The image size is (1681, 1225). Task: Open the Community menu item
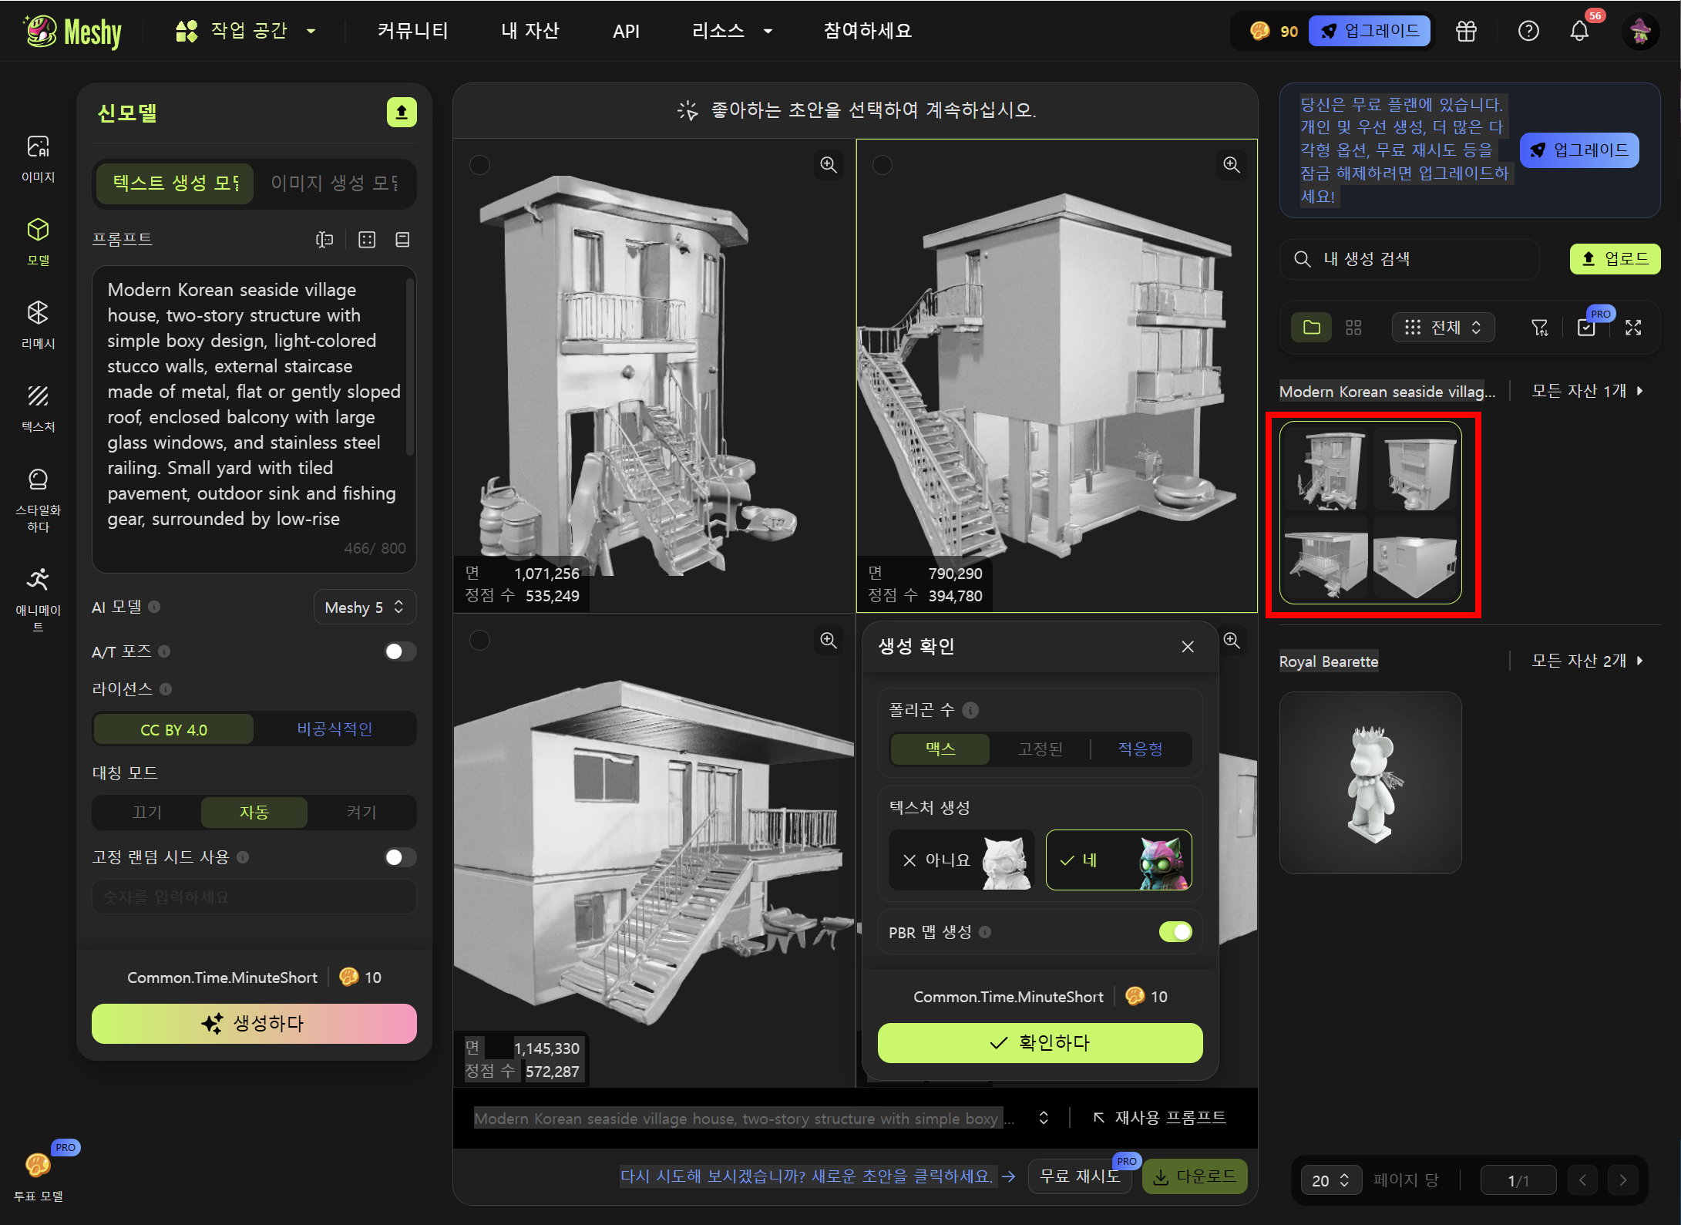(x=412, y=31)
